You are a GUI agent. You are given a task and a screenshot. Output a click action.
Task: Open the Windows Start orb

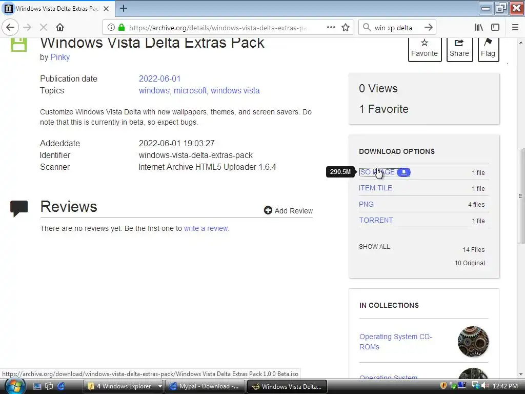14,386
